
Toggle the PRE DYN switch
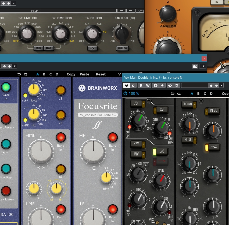[189, 104]
